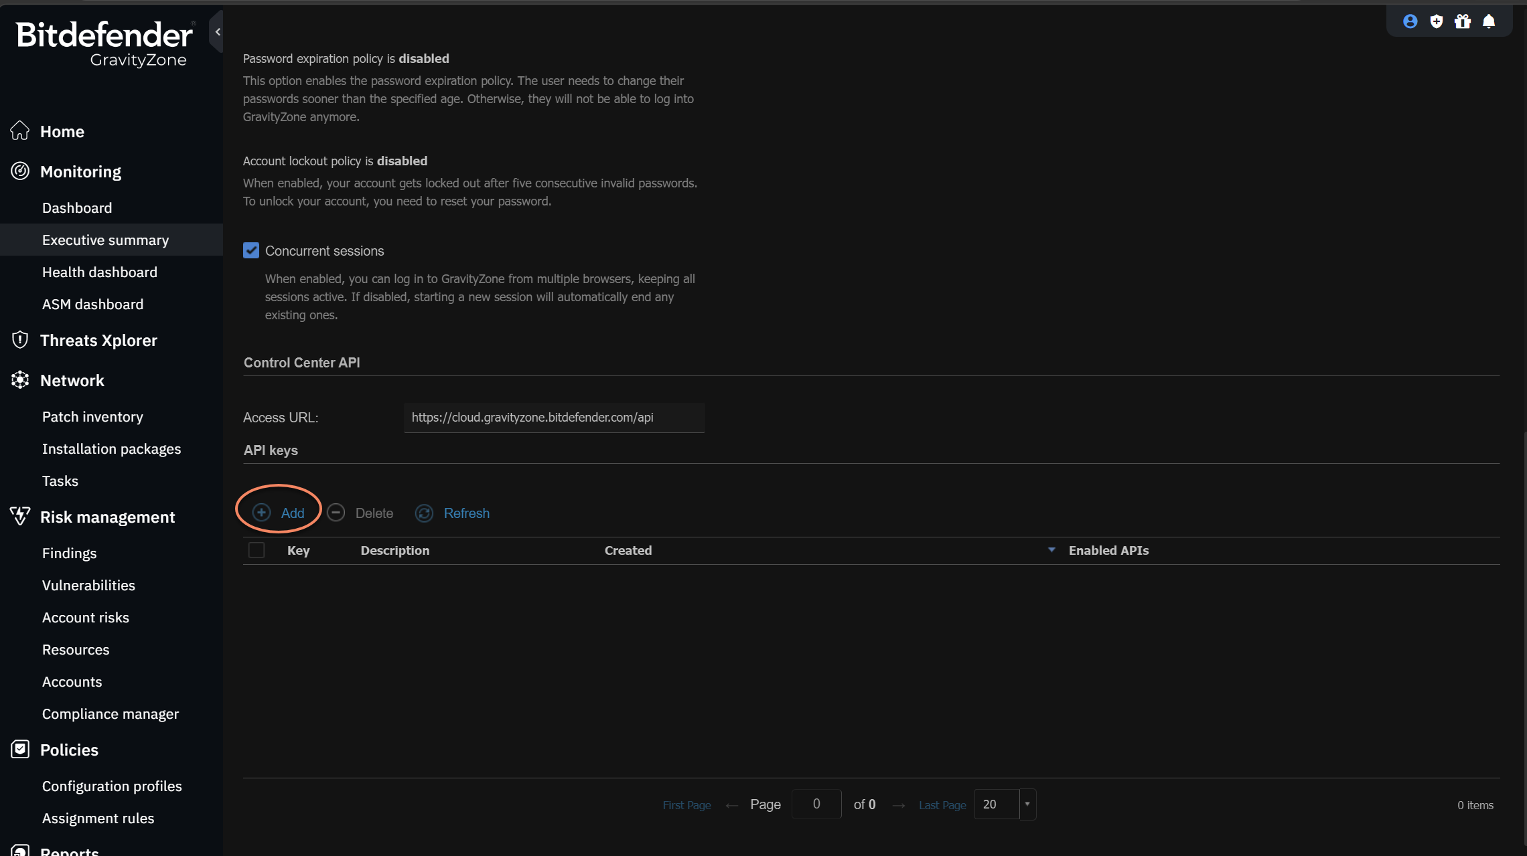Click the plus icon next to Add
The width and height of the screenshot is (1527, 856).
[261, 513]
